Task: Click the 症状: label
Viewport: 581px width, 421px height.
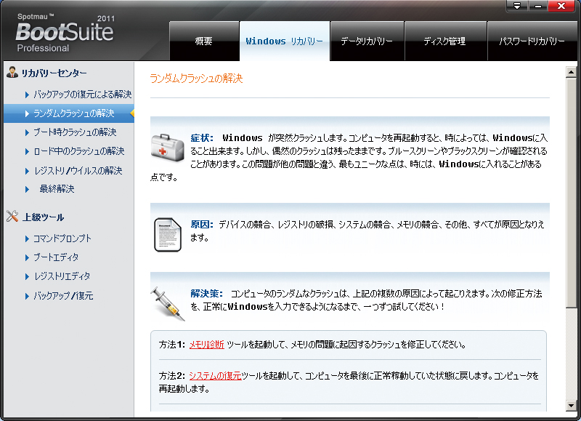Action: [x=202, y=138]
